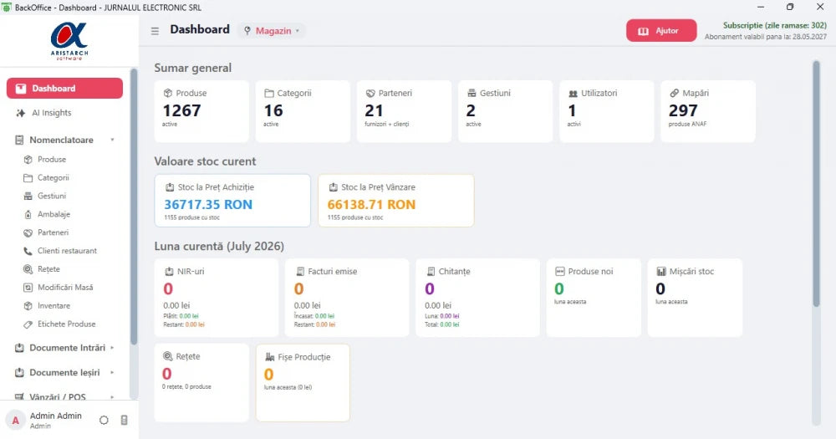Open Ambalaje in the sidebar

(54, 214)
